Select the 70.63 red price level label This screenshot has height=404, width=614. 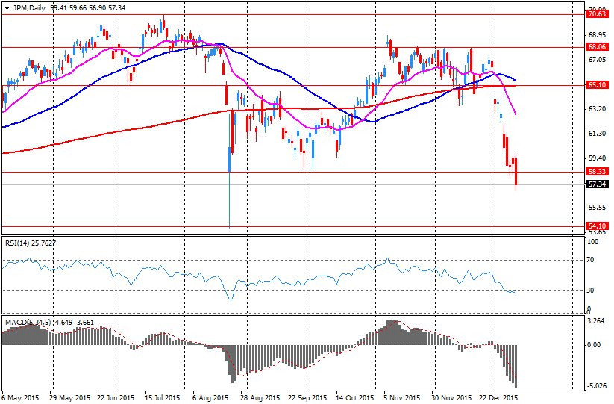[597, 14]
